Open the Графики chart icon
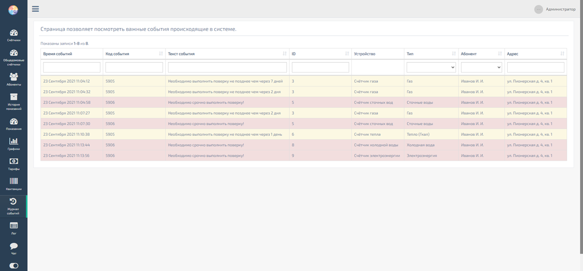The image size is (583, 271). point(14,143)
